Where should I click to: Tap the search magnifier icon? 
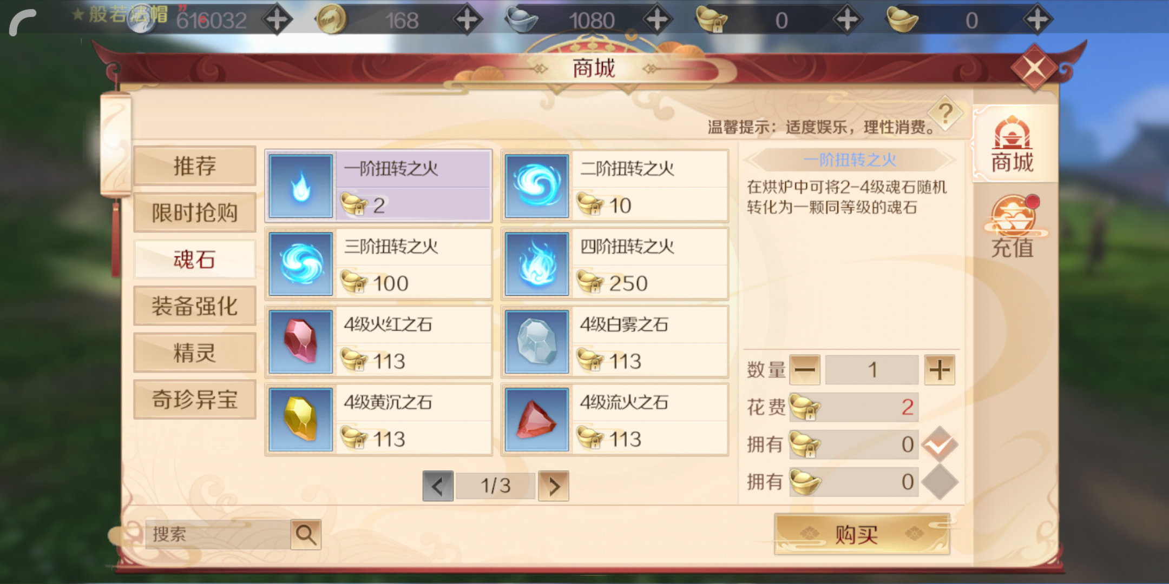tap(306, 534)
